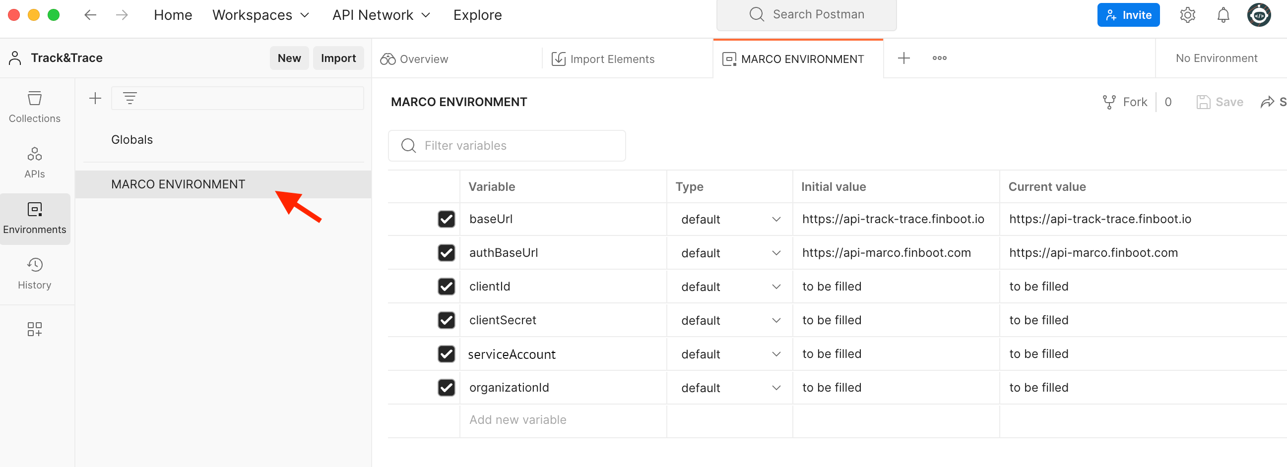Open the Collections sidebar panel
The image size is (1287, 467).
coord(34,107)
